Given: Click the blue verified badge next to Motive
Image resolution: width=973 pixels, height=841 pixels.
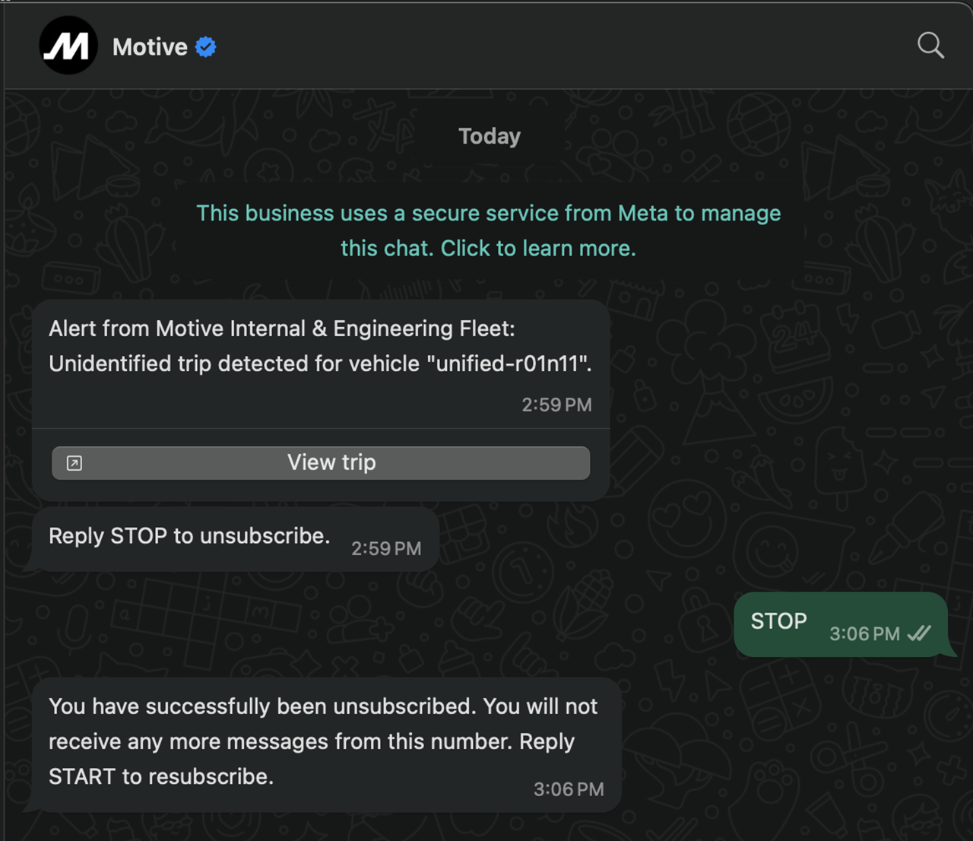Looking at the screenshot, I should 206,47.
